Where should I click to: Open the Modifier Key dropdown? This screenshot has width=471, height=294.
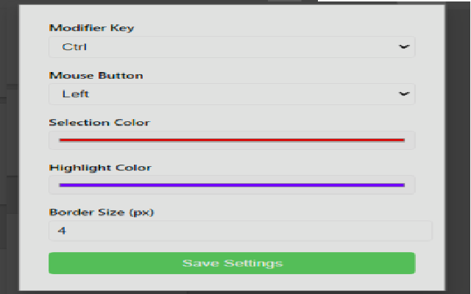tap(232, 47)
